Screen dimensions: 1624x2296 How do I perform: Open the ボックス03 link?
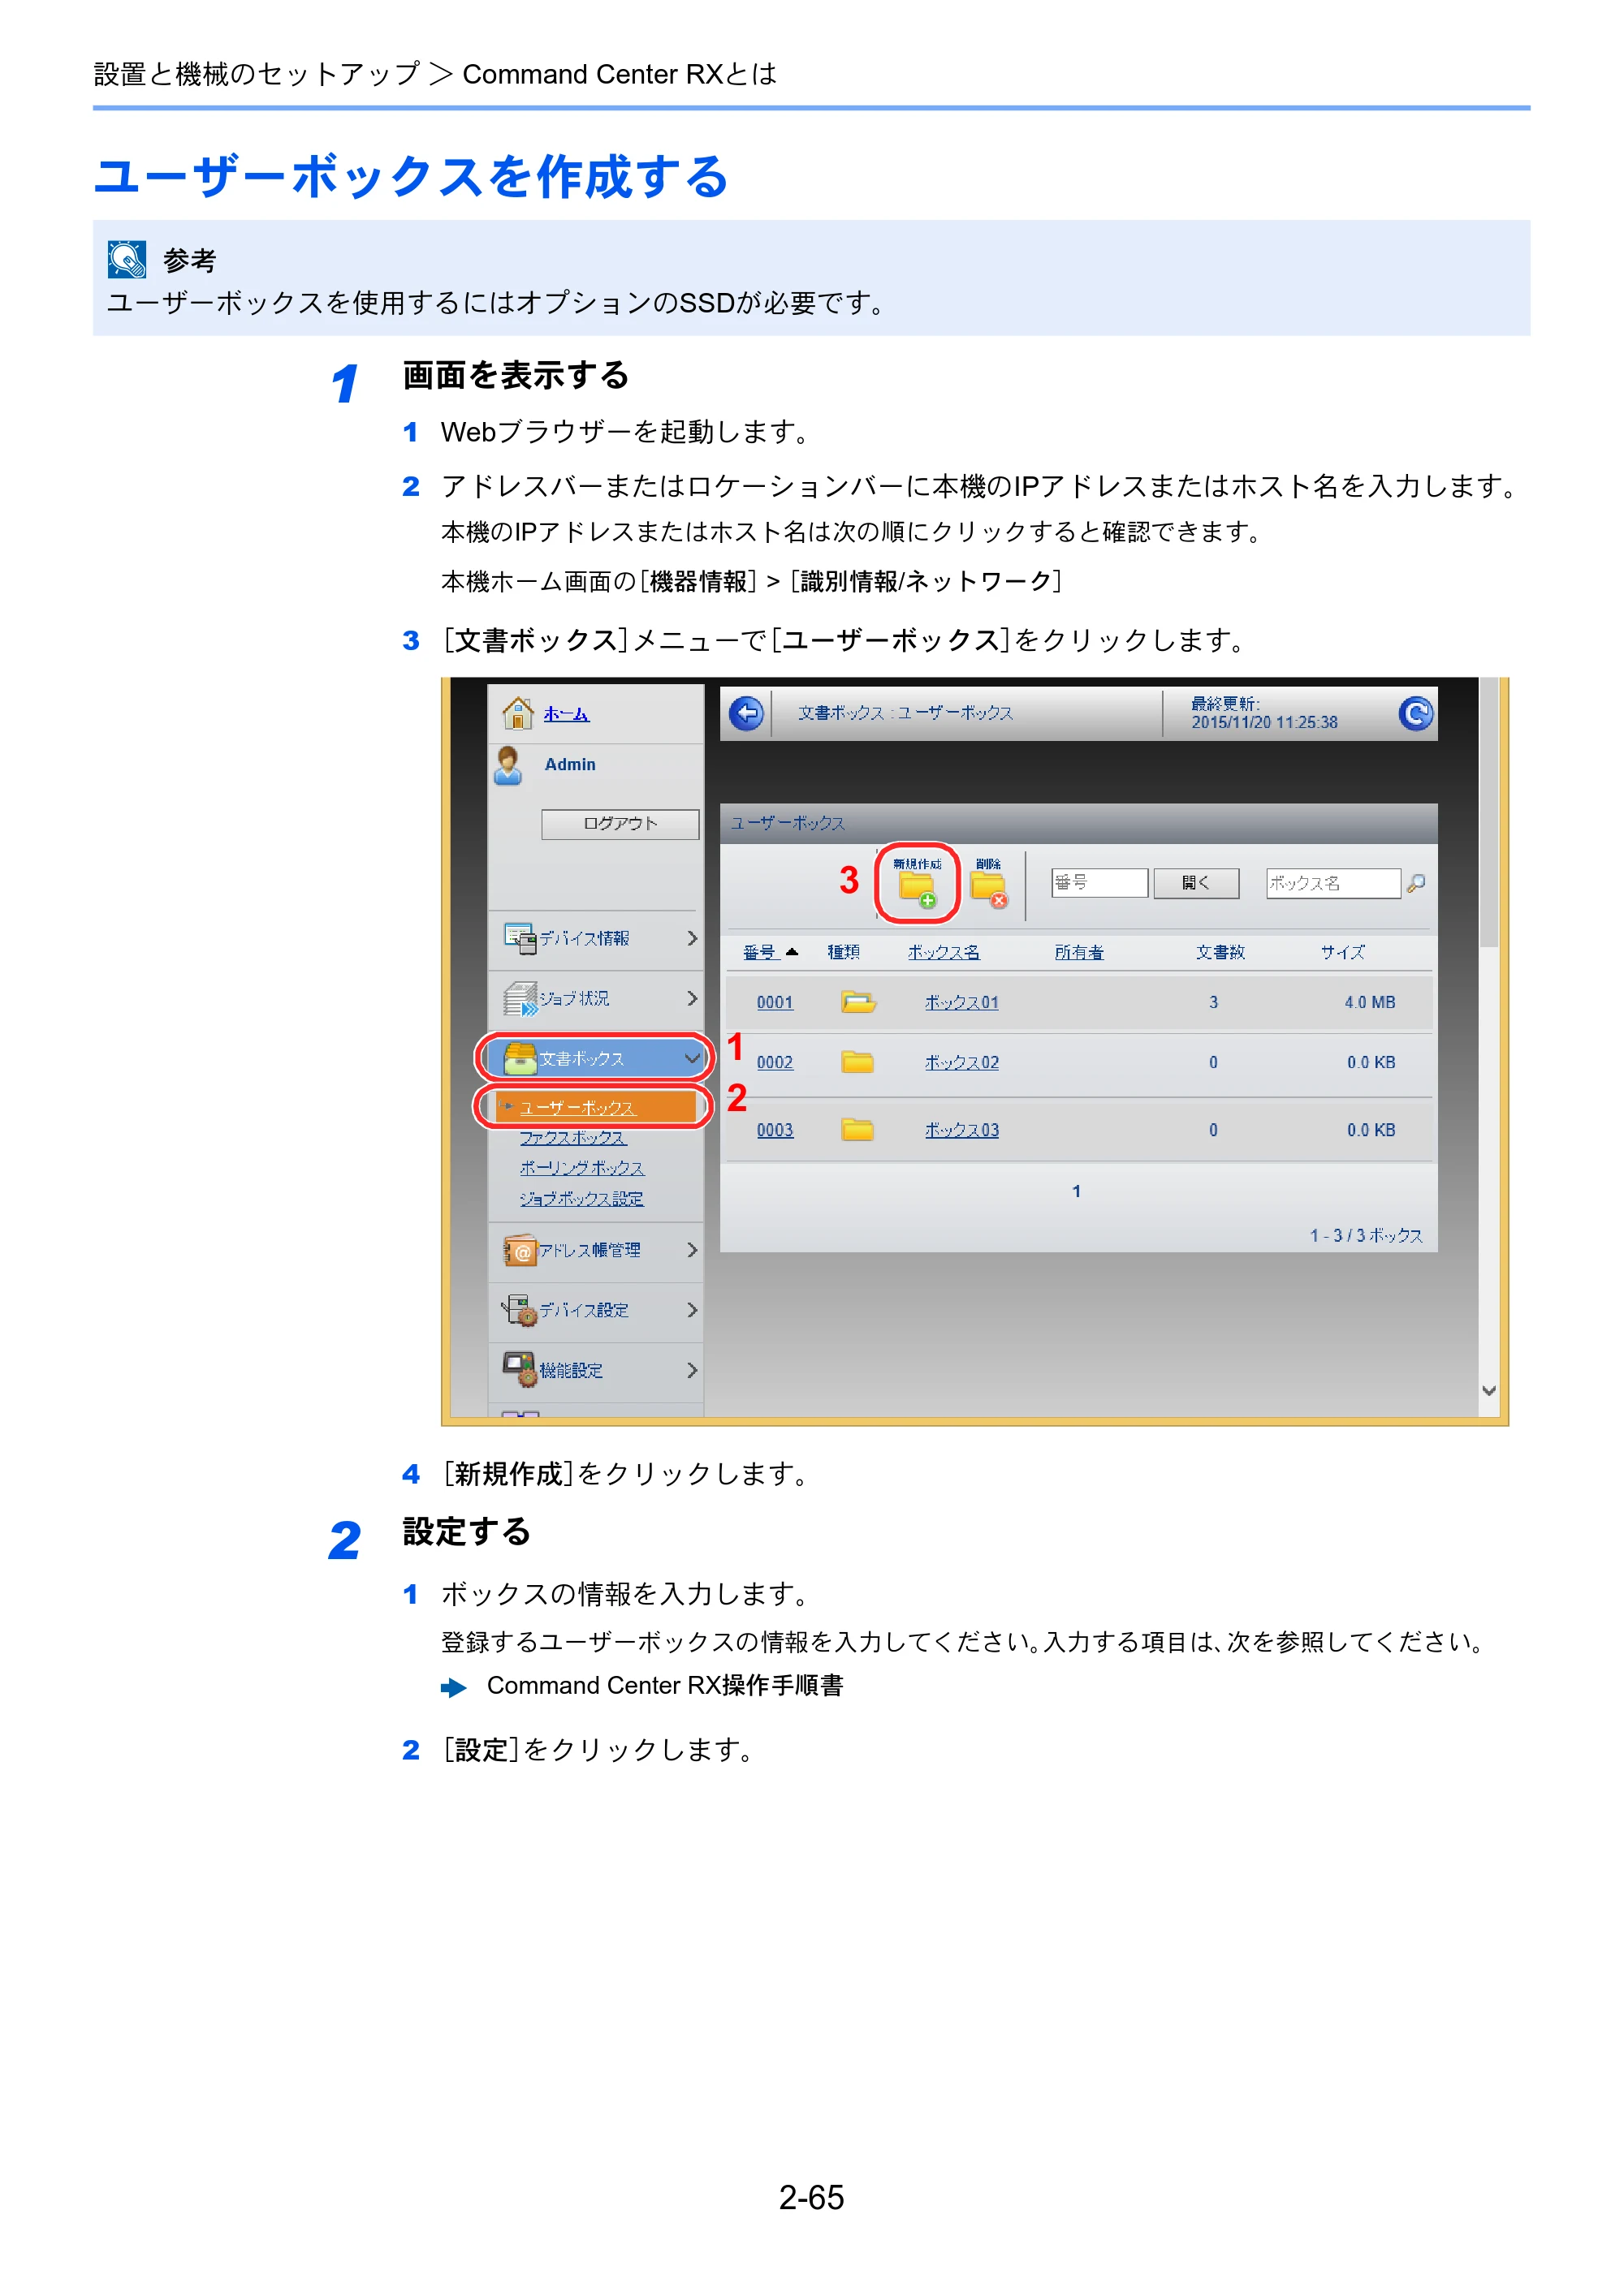click(961, 1130)
